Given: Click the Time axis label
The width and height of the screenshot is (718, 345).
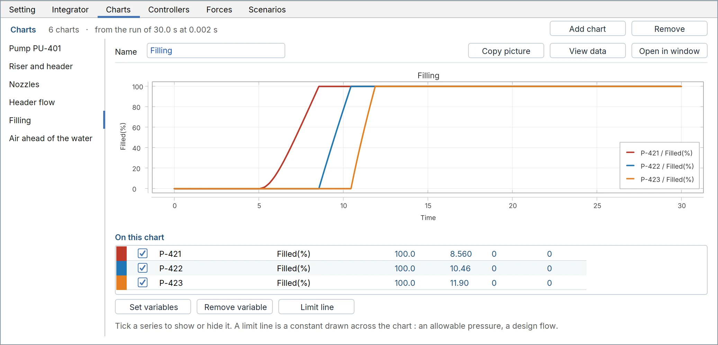Looking at the screenshot, I should pos(428,218).
